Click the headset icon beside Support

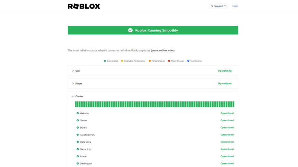[x=212, y=6]
